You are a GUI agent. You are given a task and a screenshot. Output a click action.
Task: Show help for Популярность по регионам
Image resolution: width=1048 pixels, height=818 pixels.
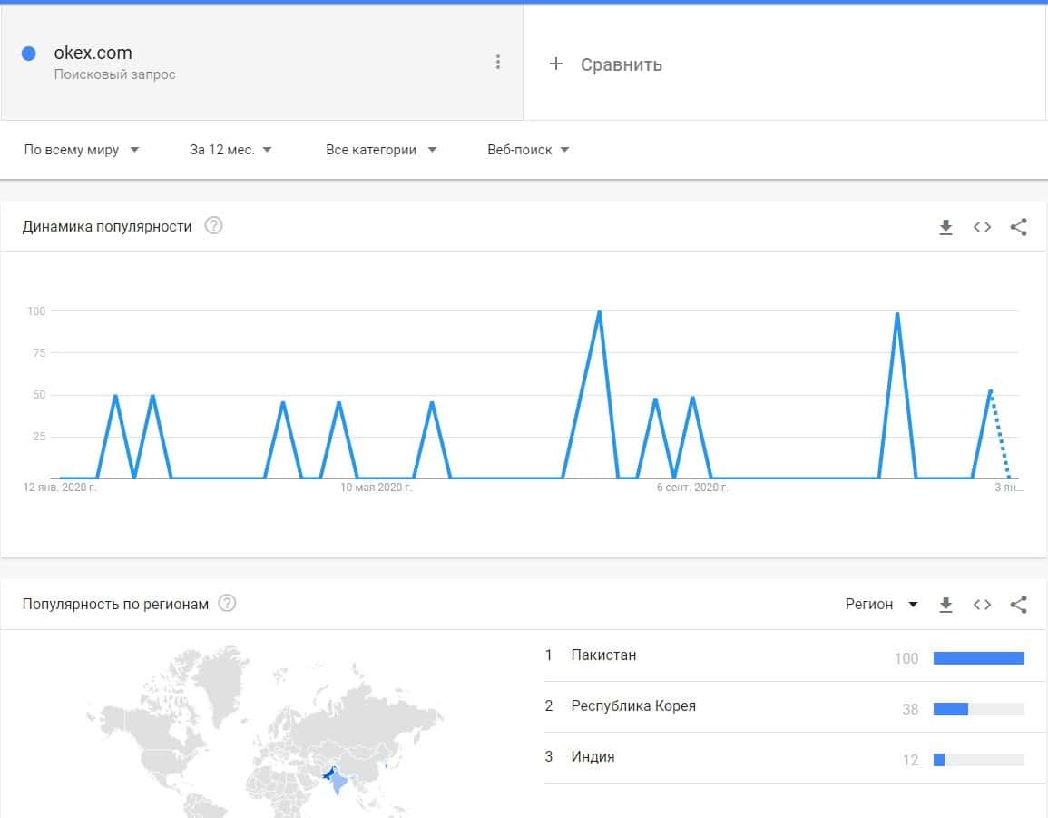pos(227,604)
